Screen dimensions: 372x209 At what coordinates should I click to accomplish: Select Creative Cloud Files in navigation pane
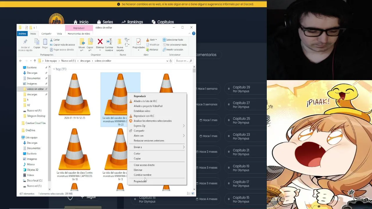[x=35, y=123]
